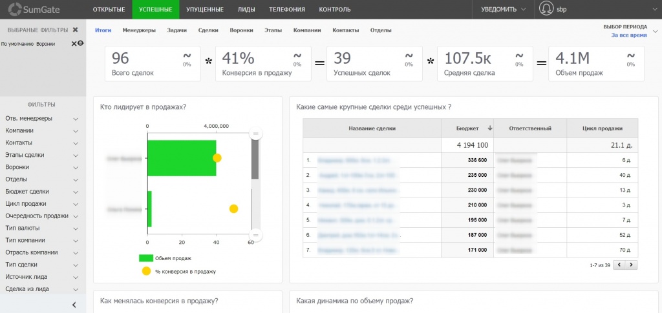This screenshot has height=313, width=662.
Task: Open the УВЕДОМИТЬ dropdown
Action: click(x=503, y=9)
